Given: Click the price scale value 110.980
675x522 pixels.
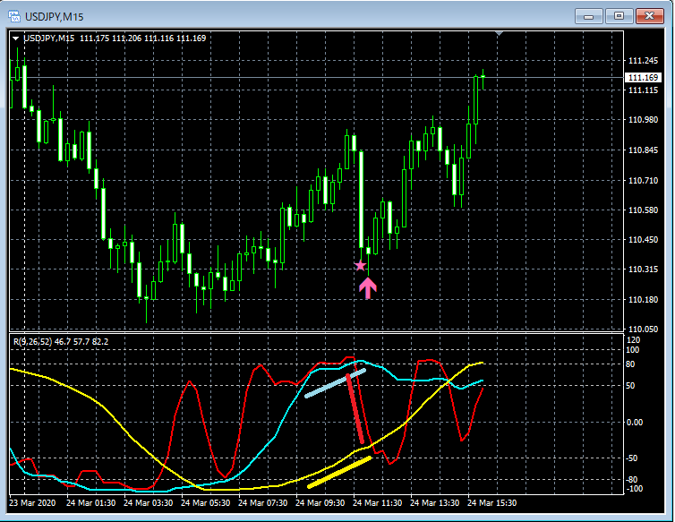Looking at the screenshot, I should click(x=643, y=120).
